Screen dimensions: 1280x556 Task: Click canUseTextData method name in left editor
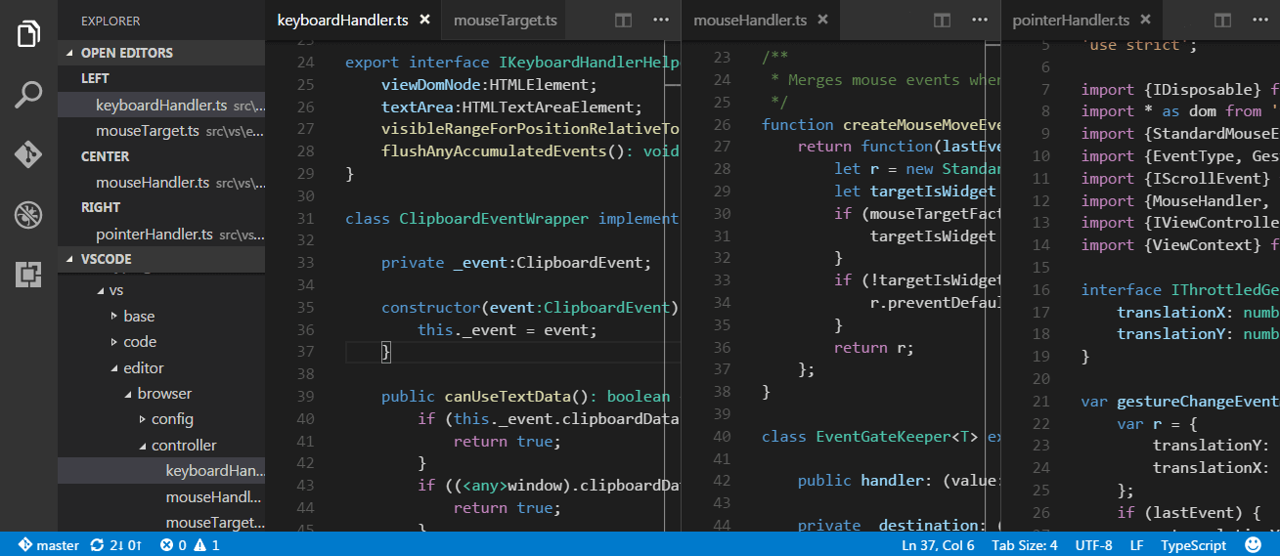point(512,397)
